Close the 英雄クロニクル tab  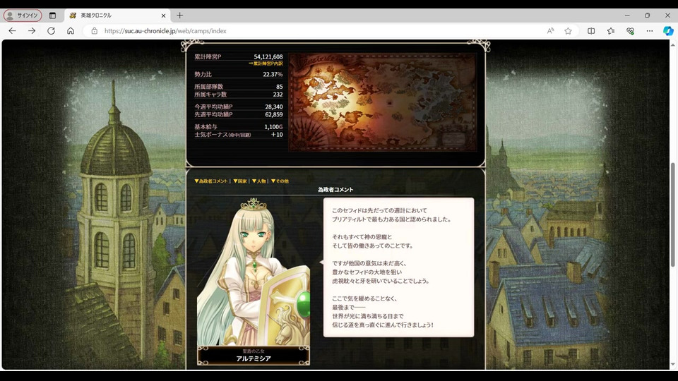pos(163,16)
